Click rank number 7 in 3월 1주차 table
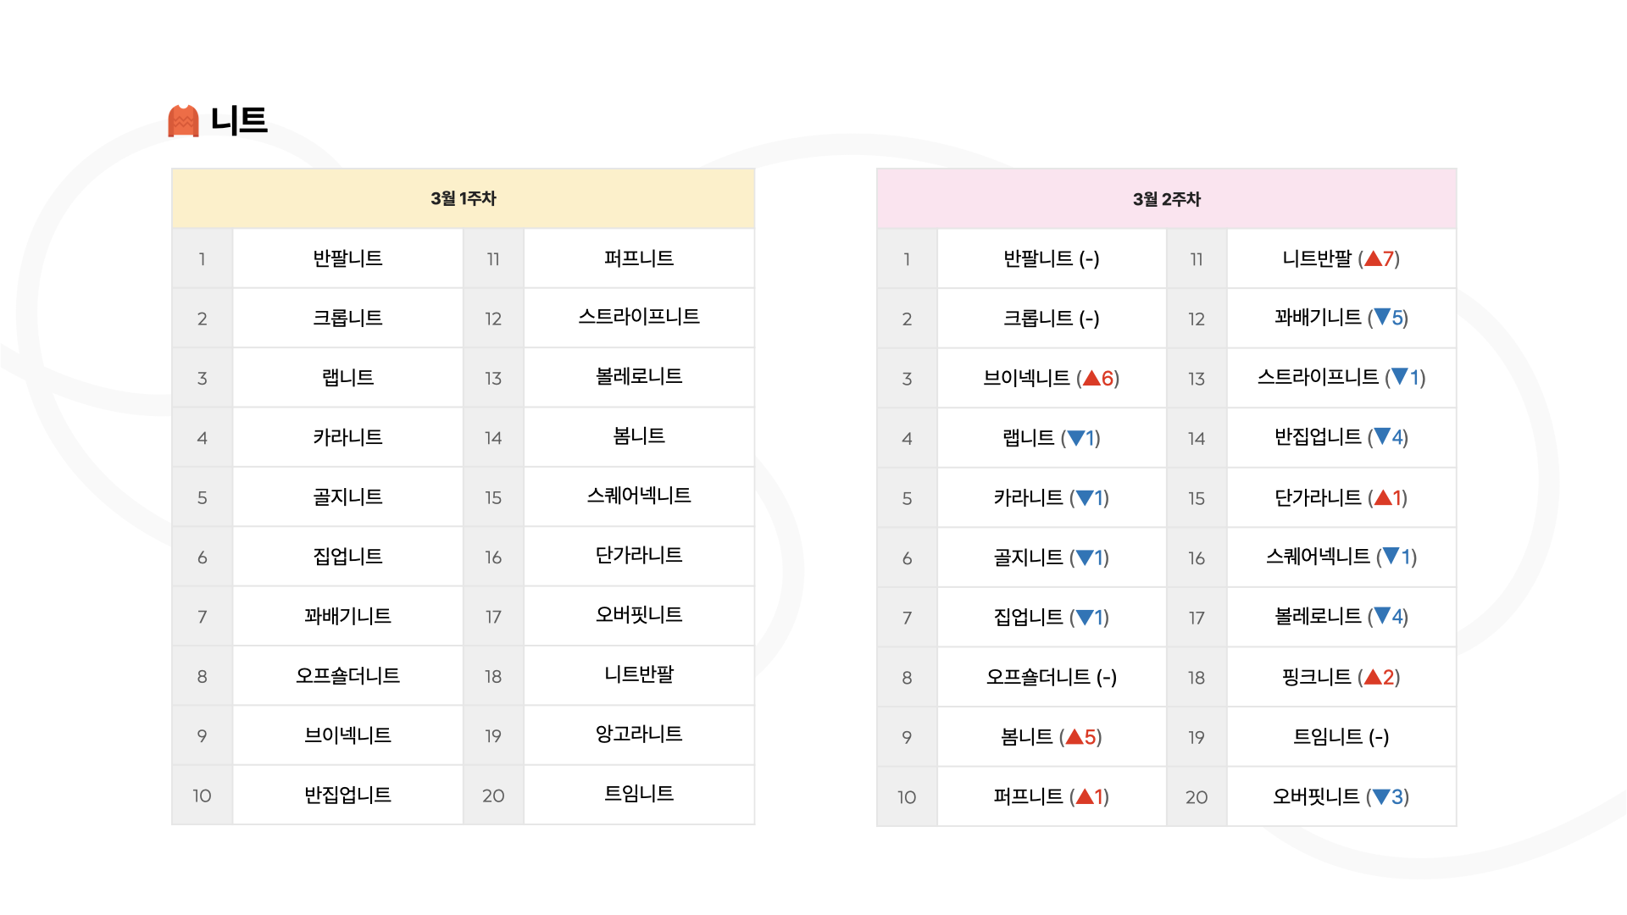This screenshot has width=1627, height=915. [x=202, y=617]
